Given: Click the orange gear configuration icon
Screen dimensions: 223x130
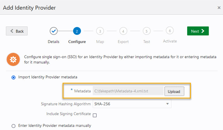Looking at the screenshot, I should click(x=13, y=59).
